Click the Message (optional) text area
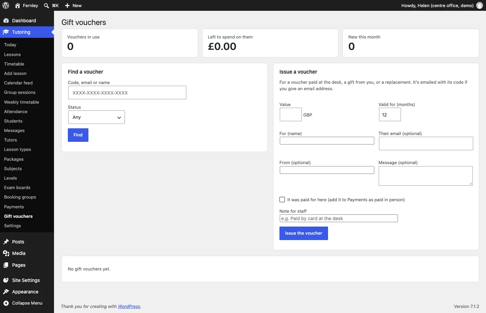 pyautogui.click(x=426, y=176)
